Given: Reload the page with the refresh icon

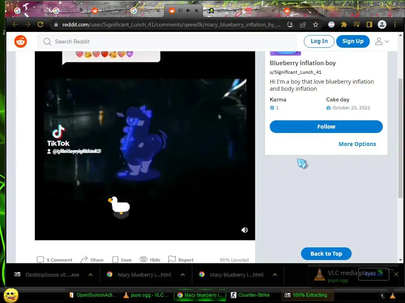Looking at the screenshot, I should pyautogui.click(x=40, y=24).
